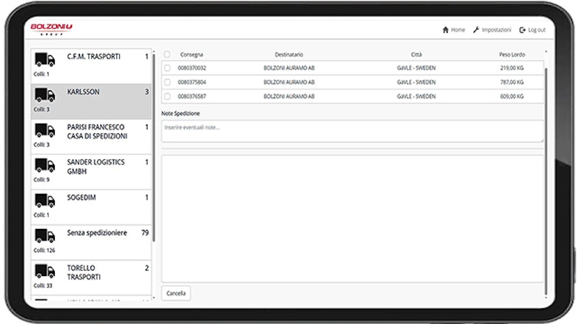Click the truck icon next to KARLSSON
Screen dimensions: 577x324
(44, 96)
